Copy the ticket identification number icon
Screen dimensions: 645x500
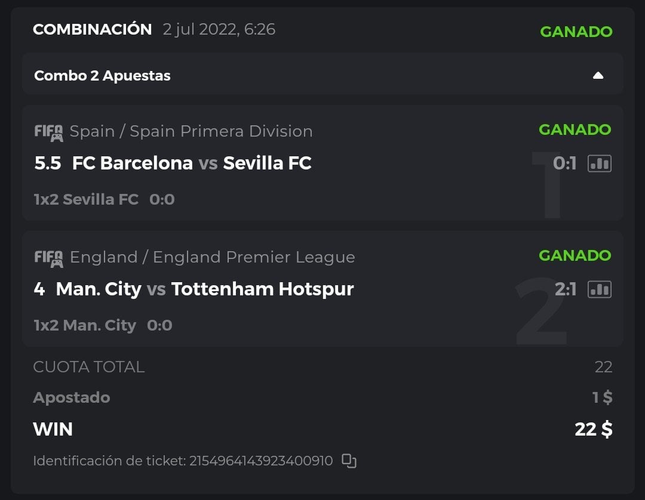tap(349, 461)
